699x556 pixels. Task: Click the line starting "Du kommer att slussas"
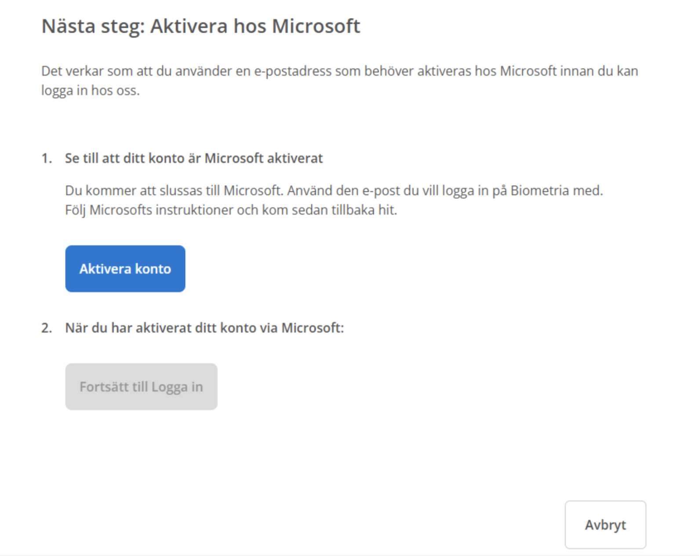click(334, 190)
